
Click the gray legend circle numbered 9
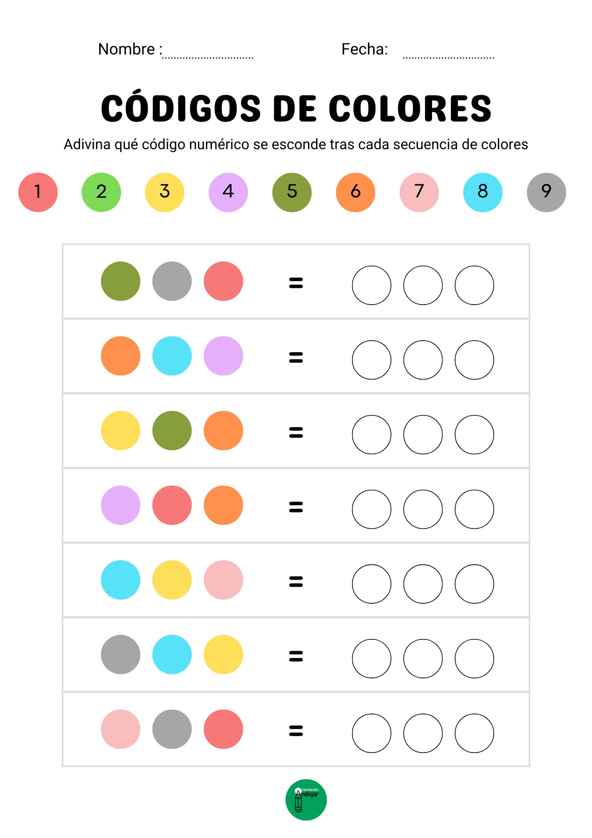pyautogui.click(x=546, y=192)
